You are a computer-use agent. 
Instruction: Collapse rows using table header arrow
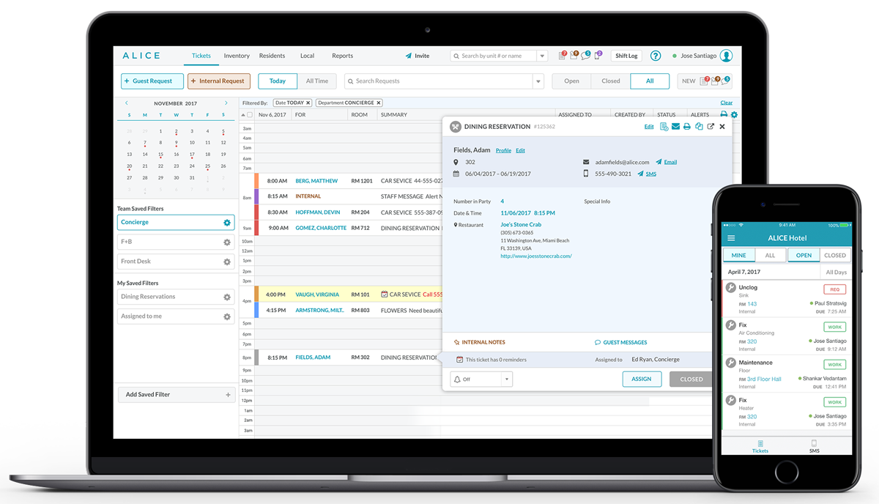coord(243,115)
